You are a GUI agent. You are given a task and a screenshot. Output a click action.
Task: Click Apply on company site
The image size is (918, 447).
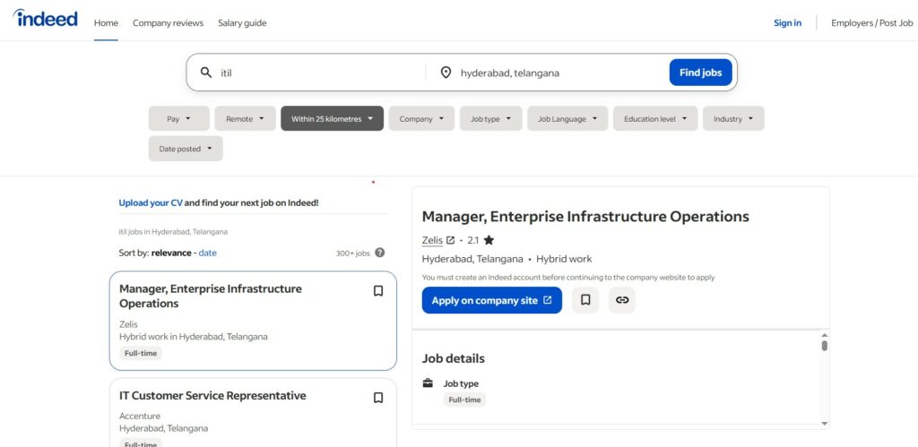click(x=491, y=301)
